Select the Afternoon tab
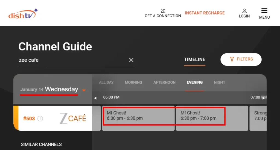The image size is (280, 150). tap(164, 82)
